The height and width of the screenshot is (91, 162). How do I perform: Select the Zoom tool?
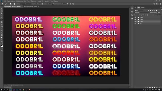tap(2, 39)
